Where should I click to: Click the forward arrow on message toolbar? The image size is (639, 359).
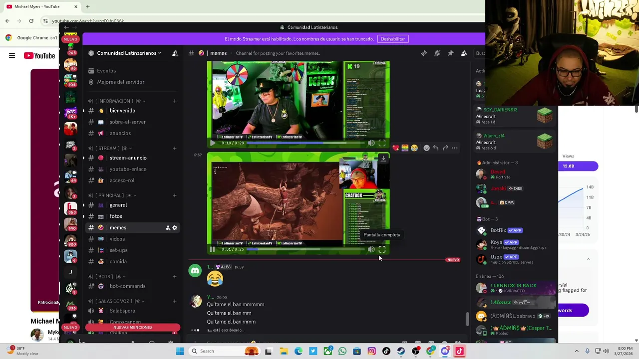tap(445, 148)
